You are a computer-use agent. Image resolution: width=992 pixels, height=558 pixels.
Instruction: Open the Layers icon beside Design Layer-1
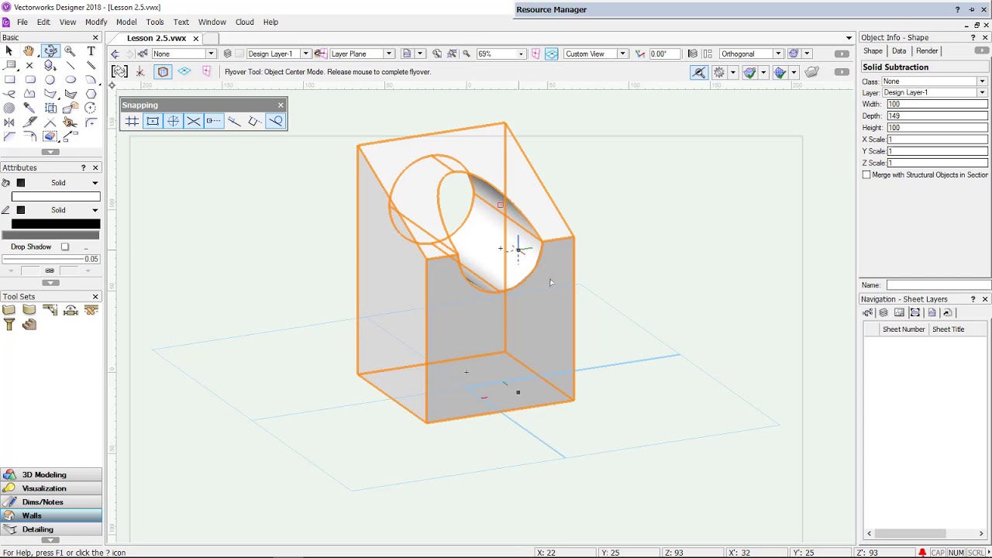[227, 53]
